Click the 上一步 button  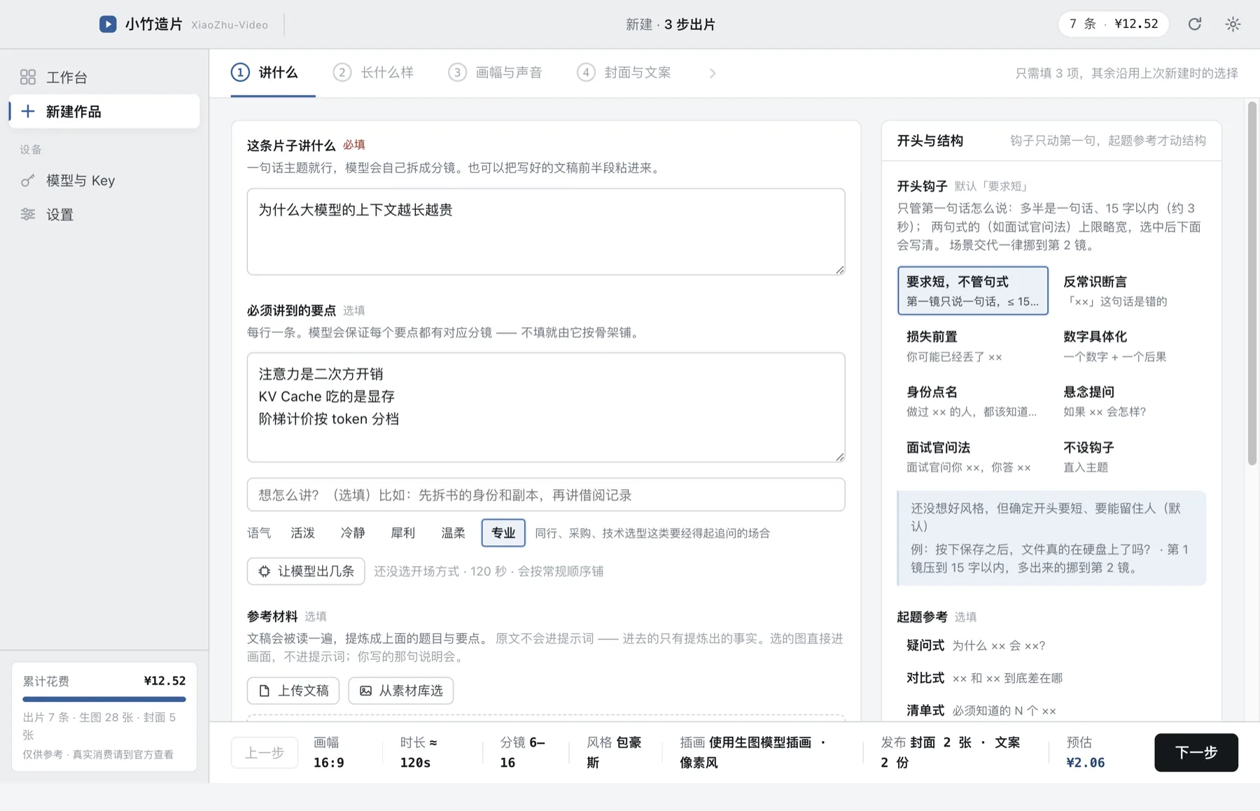coord(264,752)
